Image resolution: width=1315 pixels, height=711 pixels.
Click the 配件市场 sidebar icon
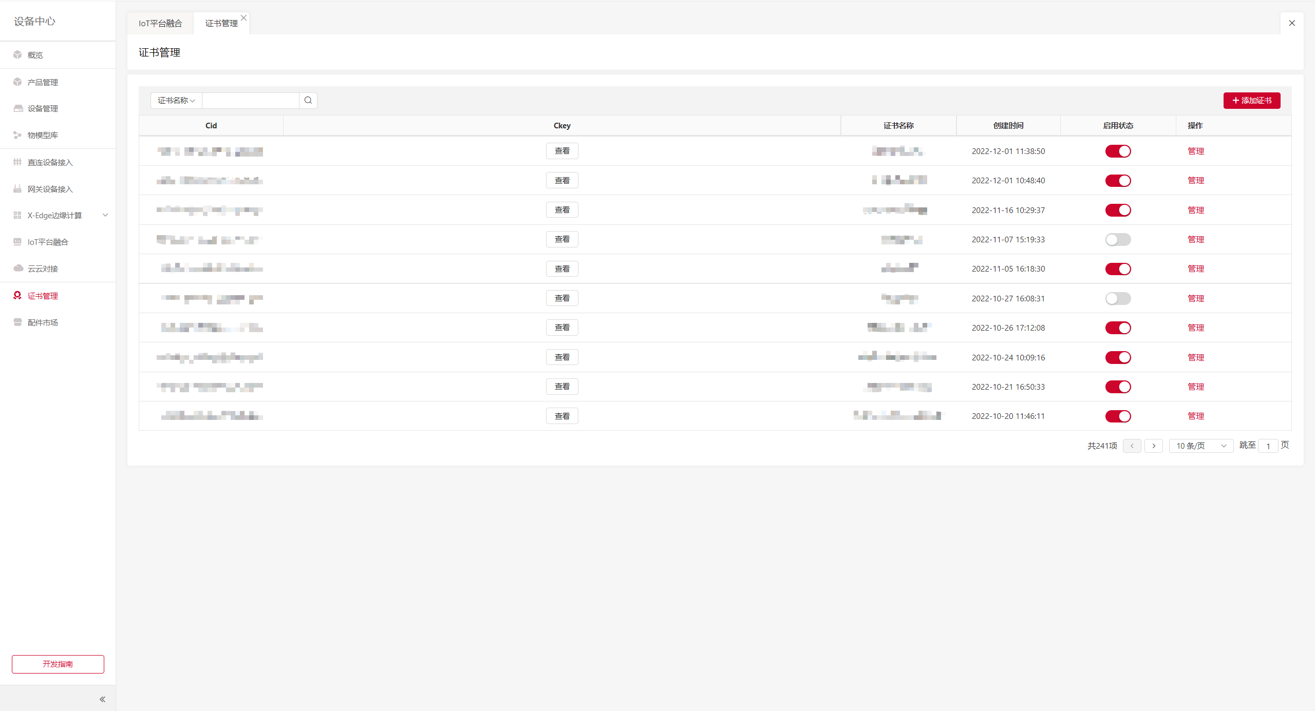coord(17,322)
